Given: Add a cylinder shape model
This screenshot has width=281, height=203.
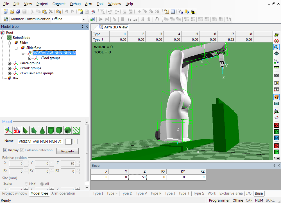Looking at the screenshot, I should coord(51,130).
